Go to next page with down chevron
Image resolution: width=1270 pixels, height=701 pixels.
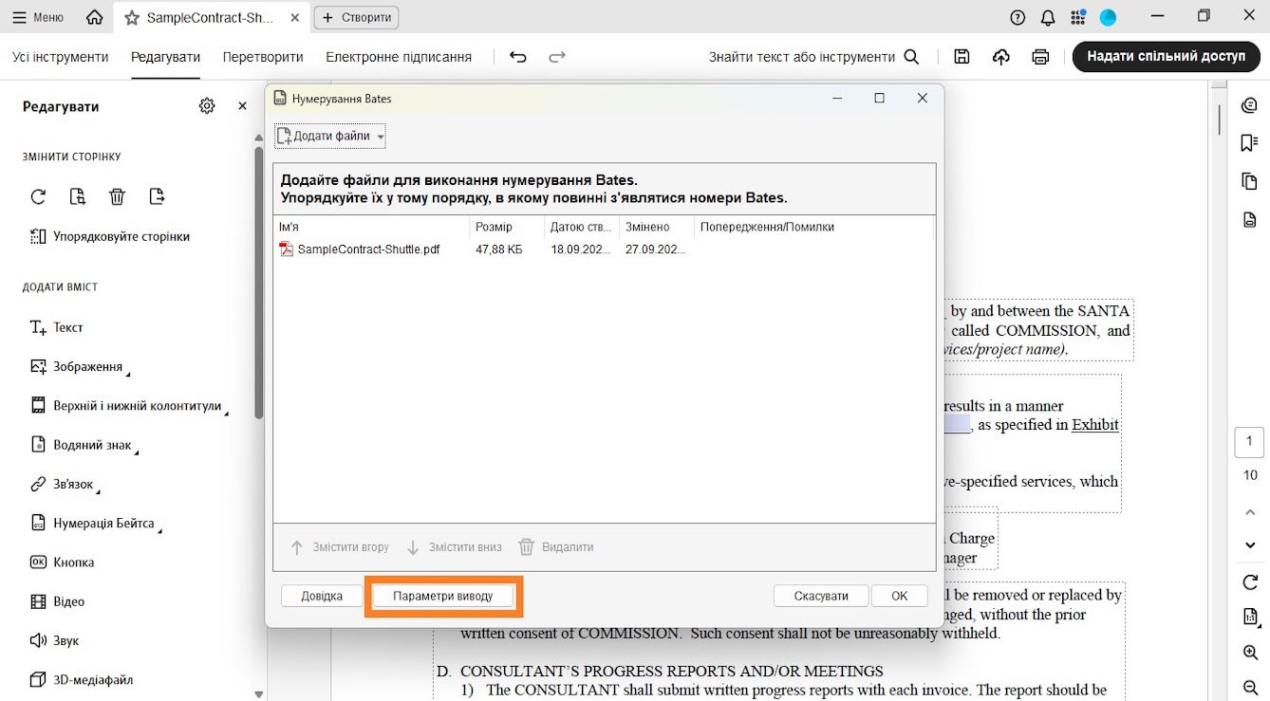coord(1250,545)
